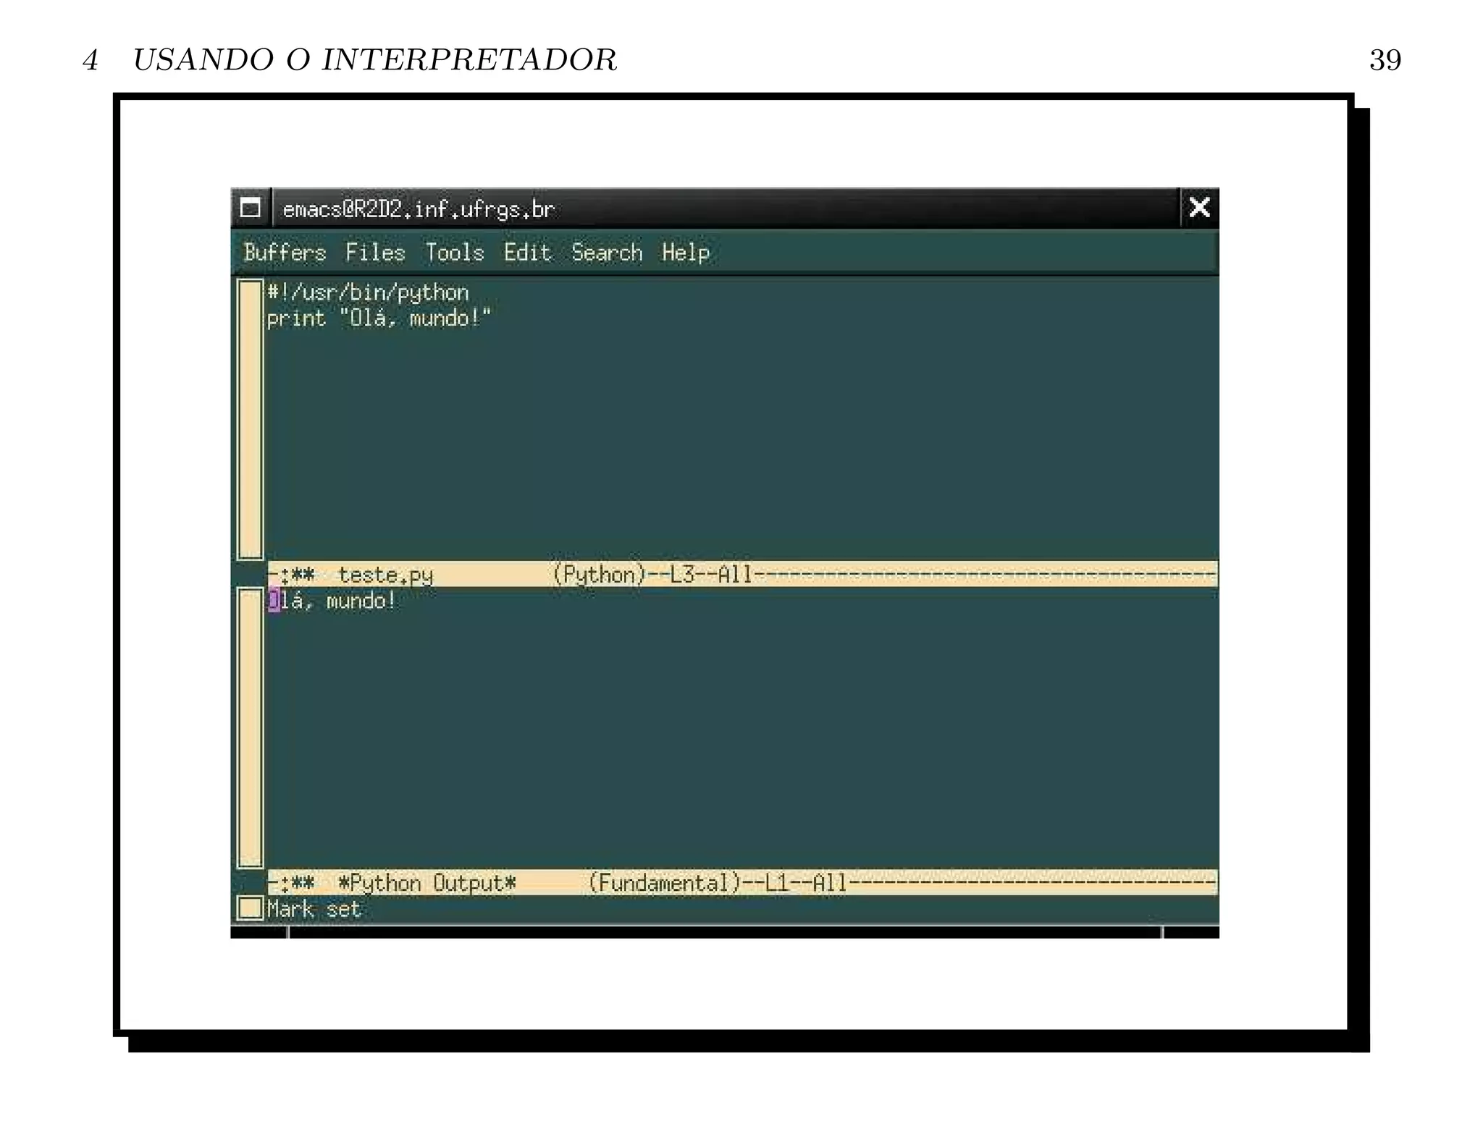Open the Buffers menu
This screenshot has width=1483, height=1145.
click(285, 253)
